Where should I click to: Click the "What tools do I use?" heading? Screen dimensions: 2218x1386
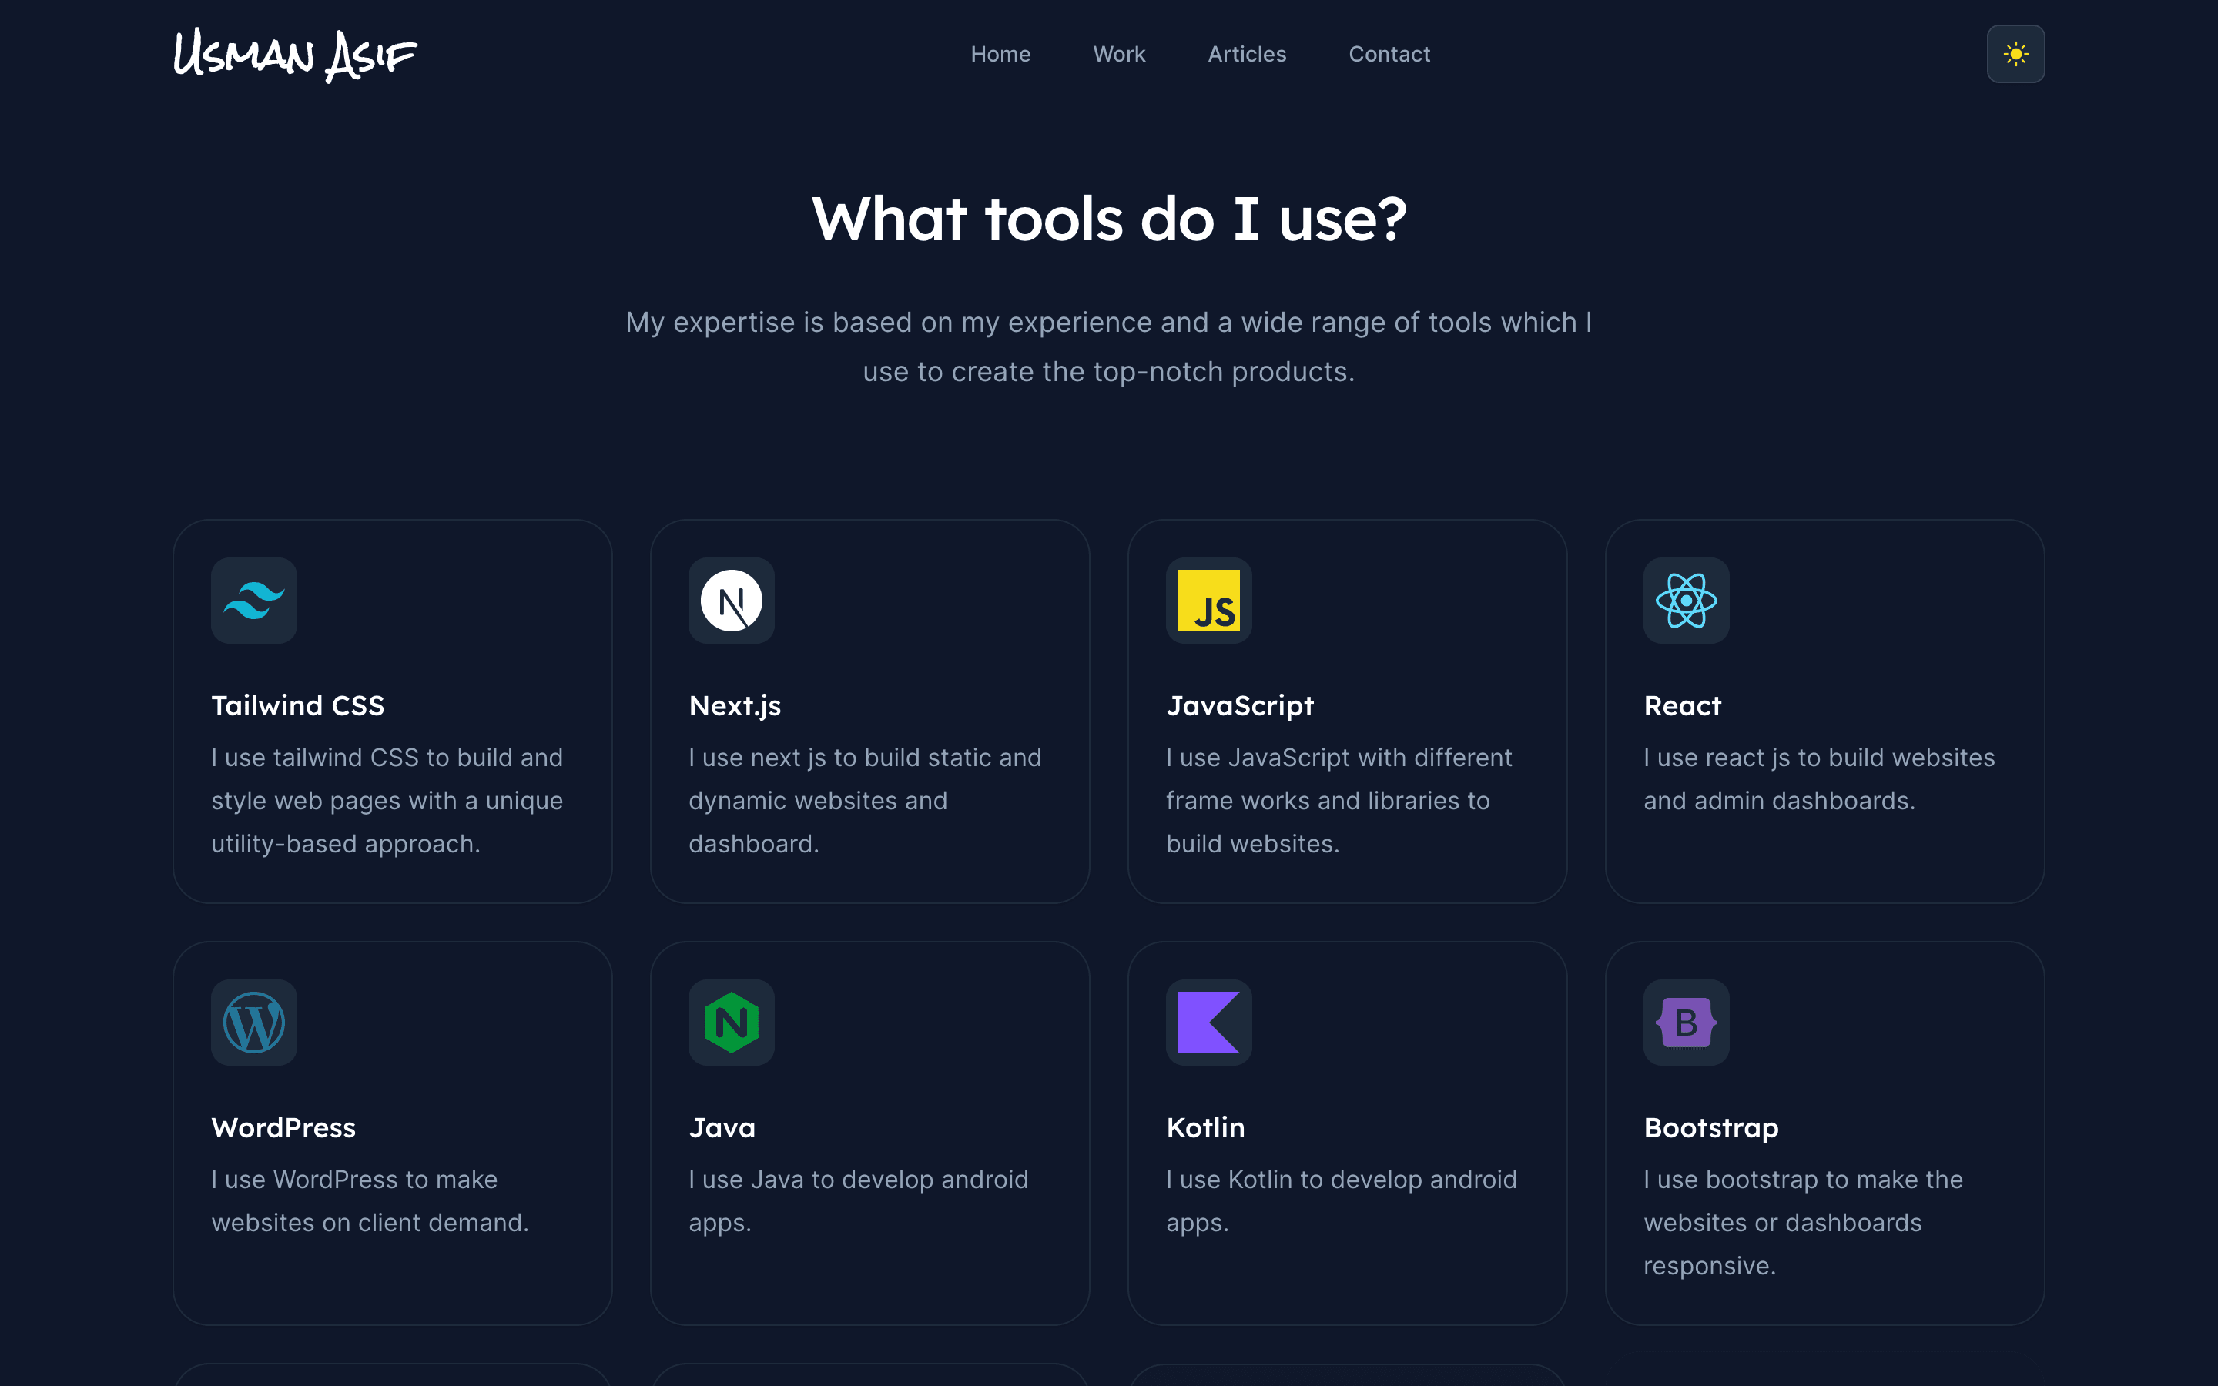[x=1109, y=219]
